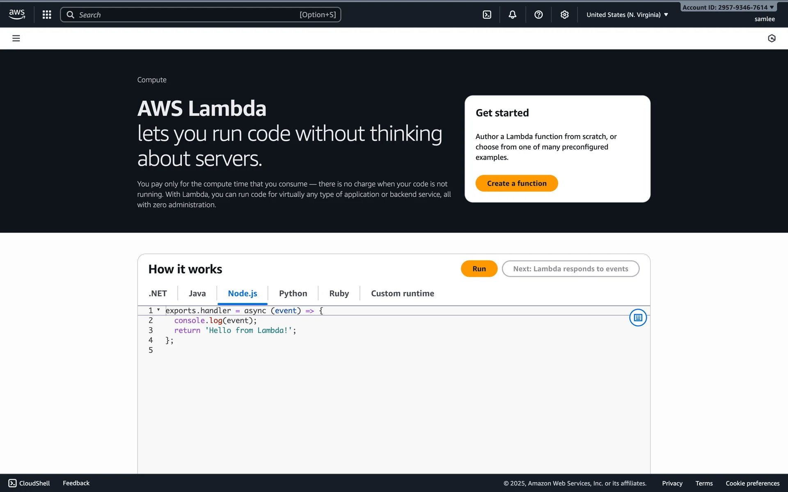Viewport: 788px width, 492px height.
Task: Expand the United States (N. Virginia) region dropdown
Action: (x=627, y=15)
